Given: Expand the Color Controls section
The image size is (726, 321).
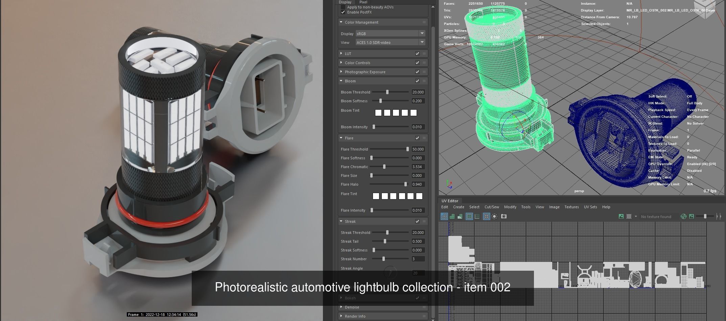Looking at the screenshot, I should (x=341, y=63).
